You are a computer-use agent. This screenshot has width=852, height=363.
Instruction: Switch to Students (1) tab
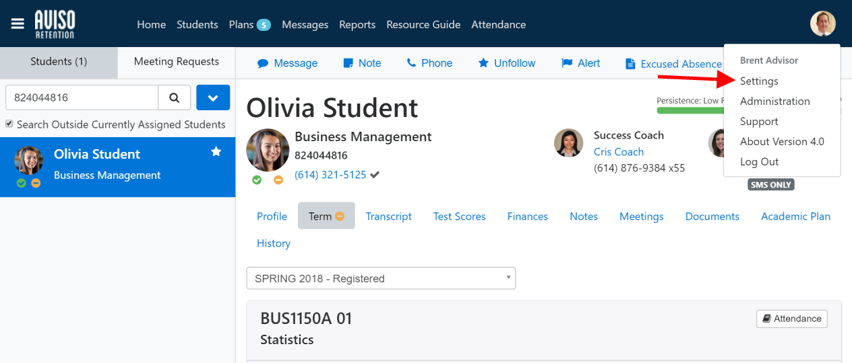[59, 62]
